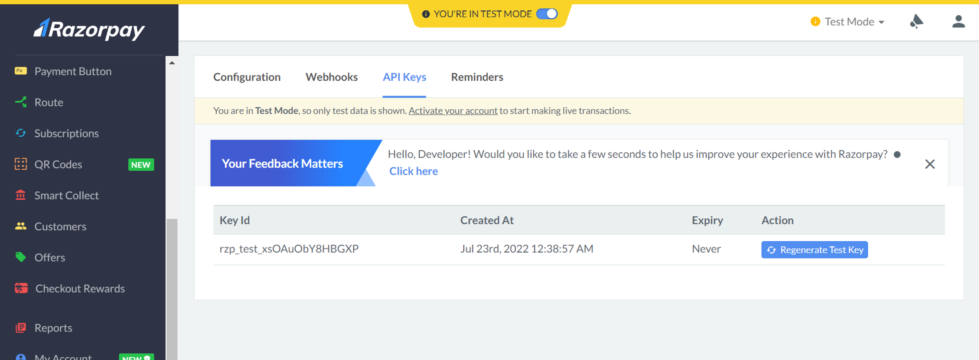Image resolution: width=979 pixels, height=360 pixels.
Task: Toggle the test mode switch off
Action: (547, 14)
